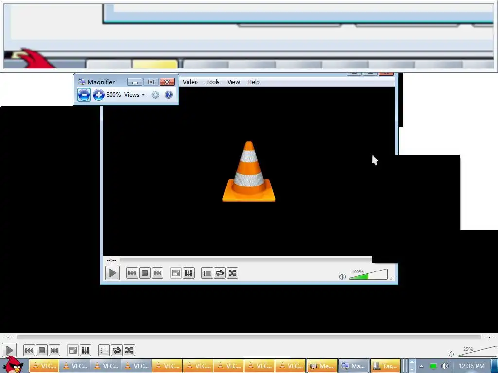498x373 pixels.
Task: Click the Magnifier zoom out minus button
Action: point(84,95)
